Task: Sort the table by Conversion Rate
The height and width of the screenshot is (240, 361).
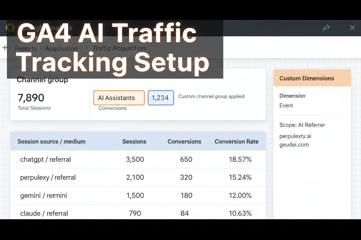Action: click(x=237, y=141)
